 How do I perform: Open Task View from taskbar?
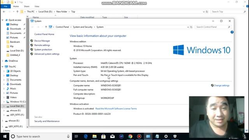(x=76, y=136)
